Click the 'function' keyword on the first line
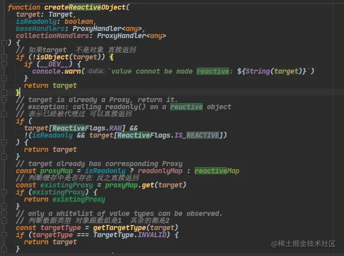Image resolution: width=344 pixels, height=256 pixels. [24, 7]
